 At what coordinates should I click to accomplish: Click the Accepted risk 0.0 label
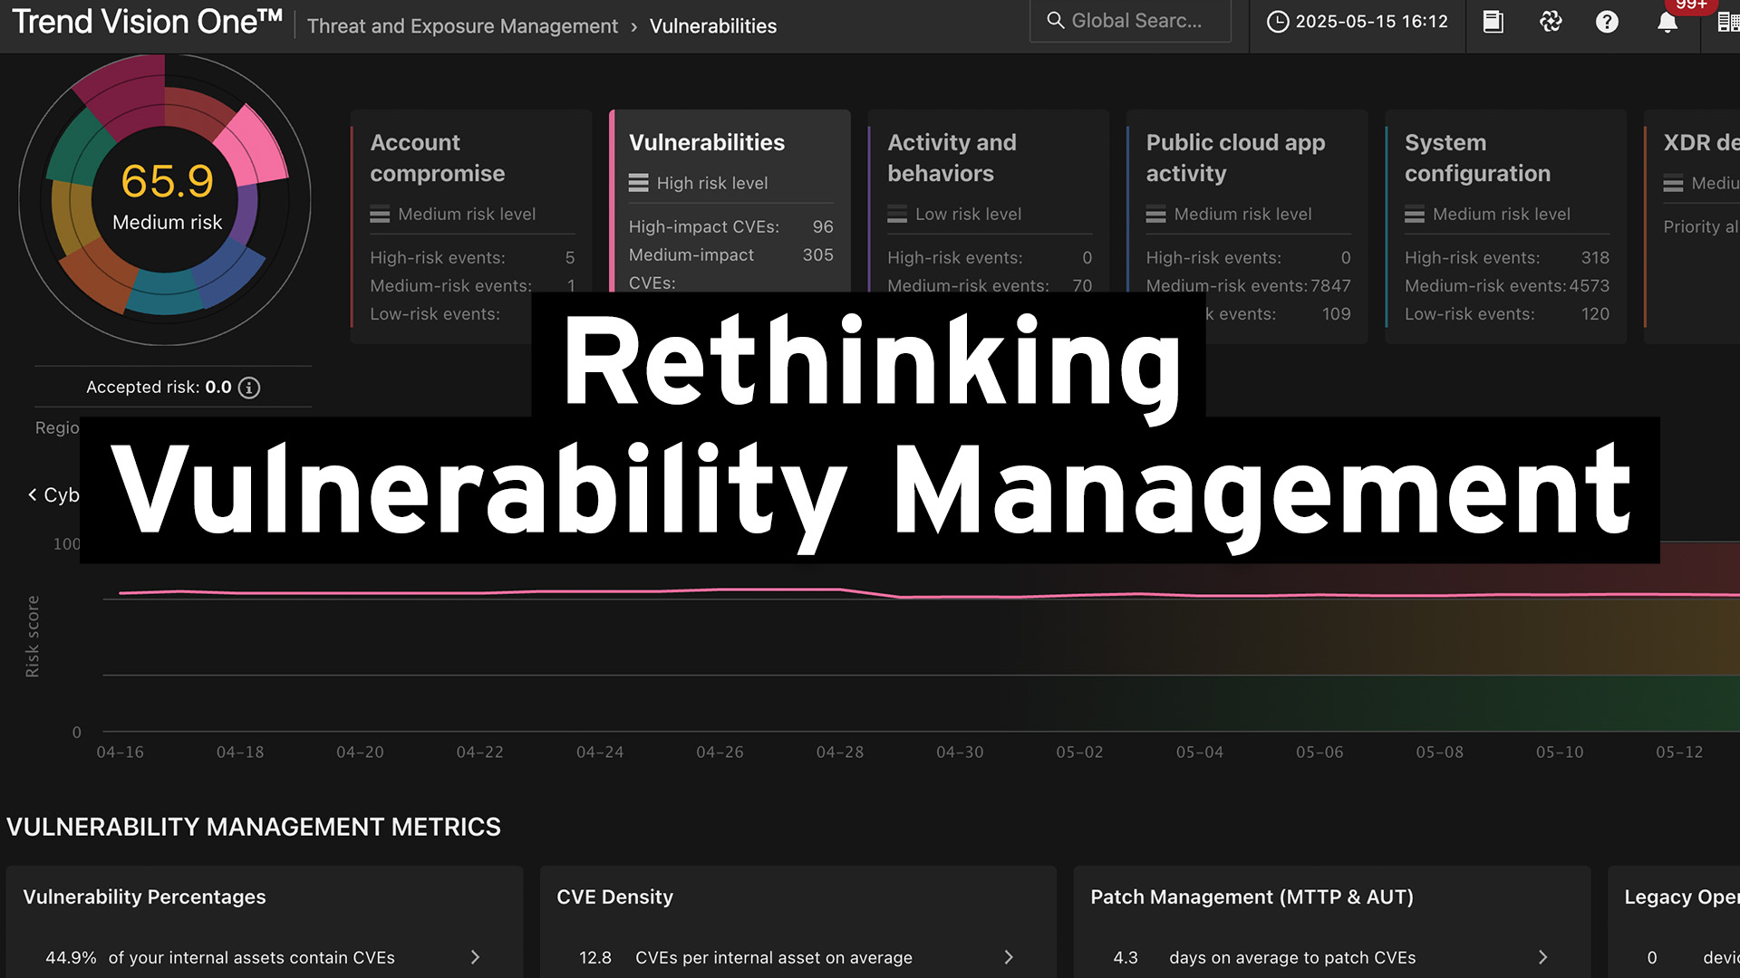(159, 387)
